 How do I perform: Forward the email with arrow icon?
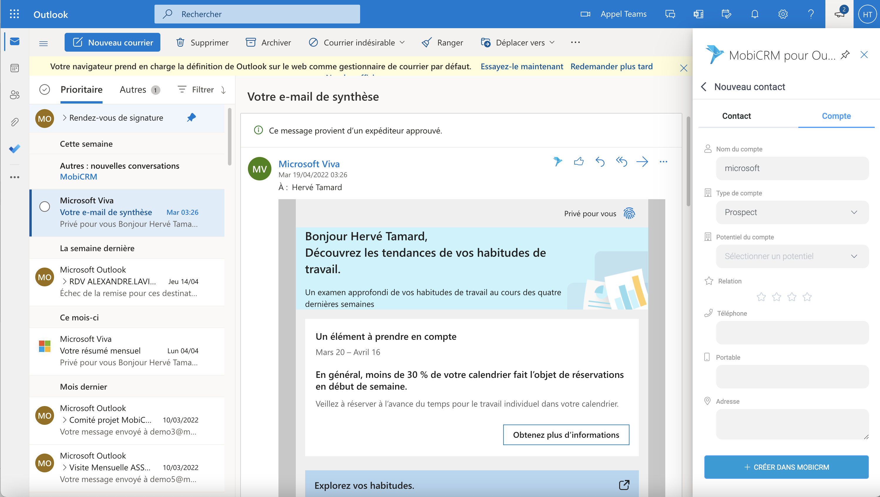pyautogui.click(x=642, y=161)
